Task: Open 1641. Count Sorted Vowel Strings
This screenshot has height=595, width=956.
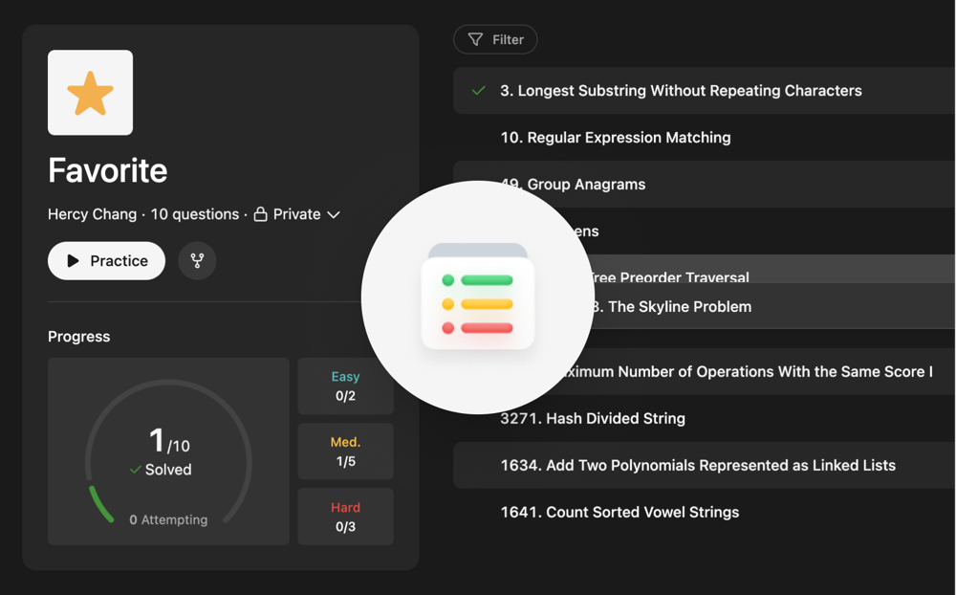Action: (619, 512)
